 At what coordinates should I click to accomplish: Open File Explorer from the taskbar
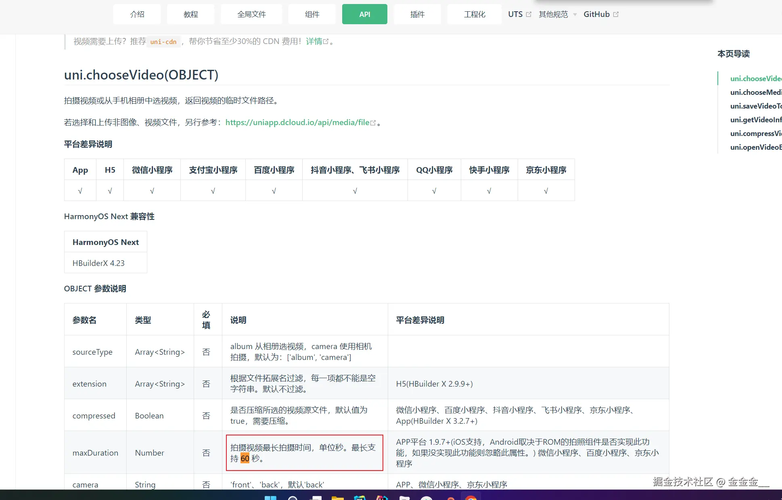click(x=337, y=498)
